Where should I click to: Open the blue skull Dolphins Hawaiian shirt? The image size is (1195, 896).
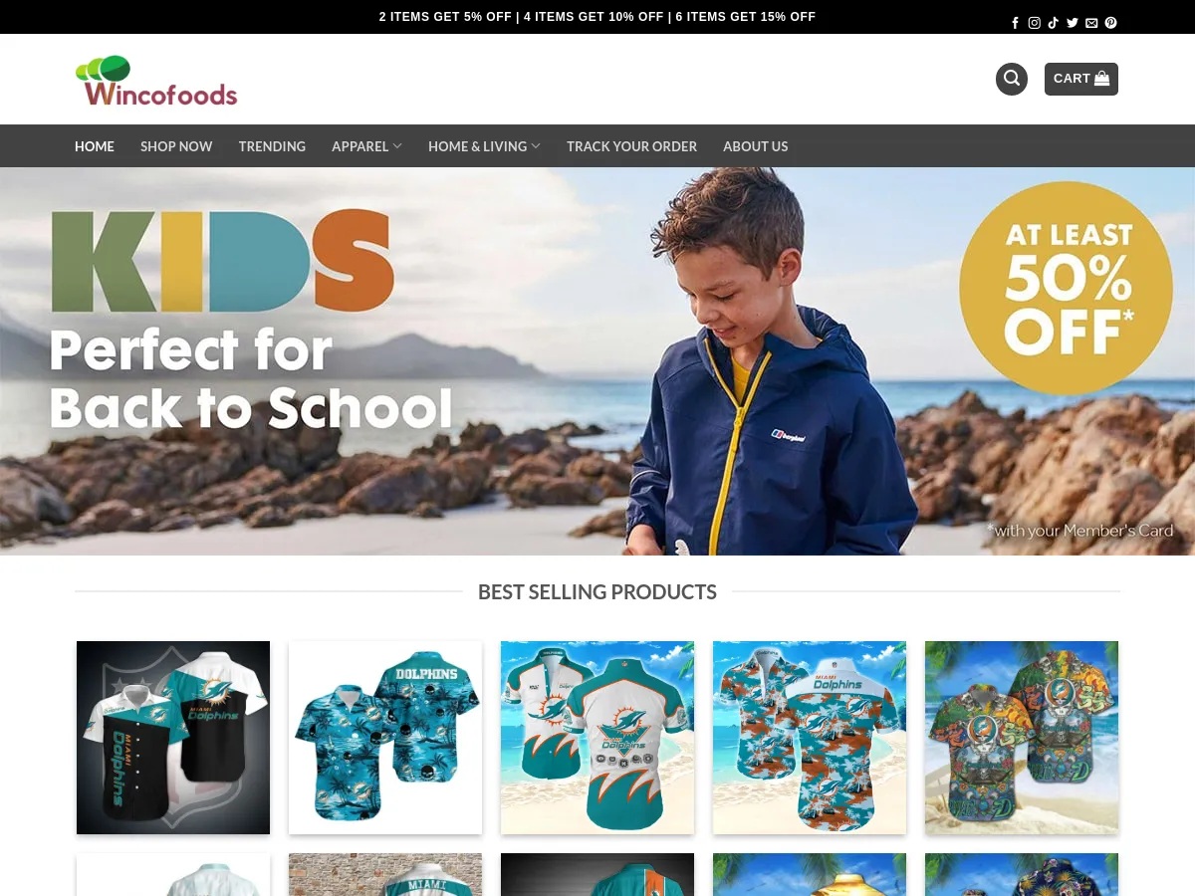(385, 738)
